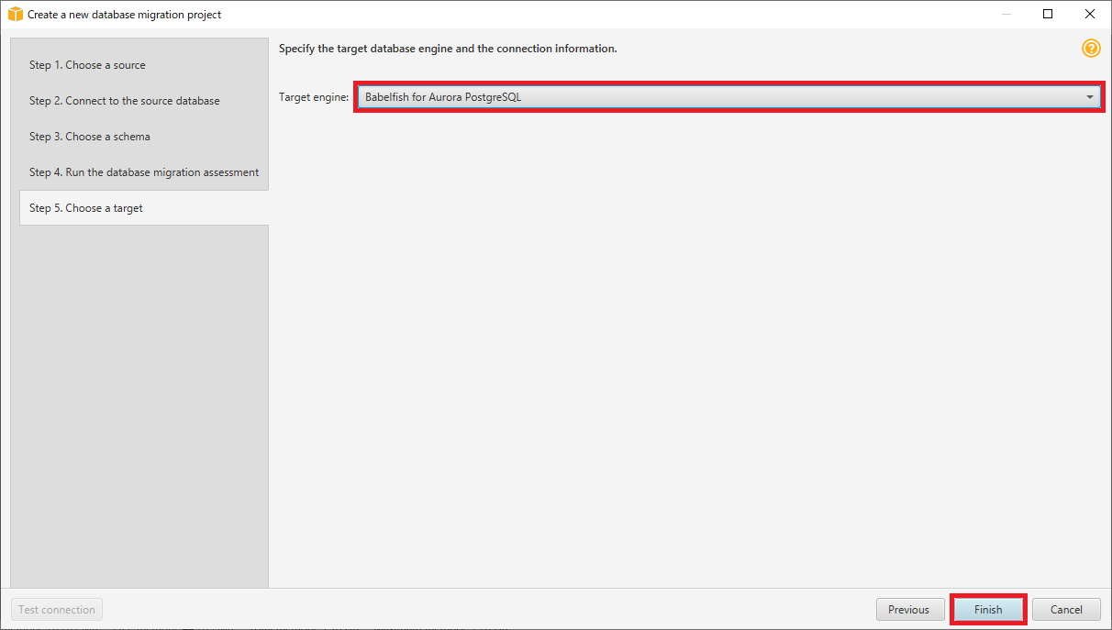Click the Test connection button
1112x630 pixels.
tap(57, 610)
